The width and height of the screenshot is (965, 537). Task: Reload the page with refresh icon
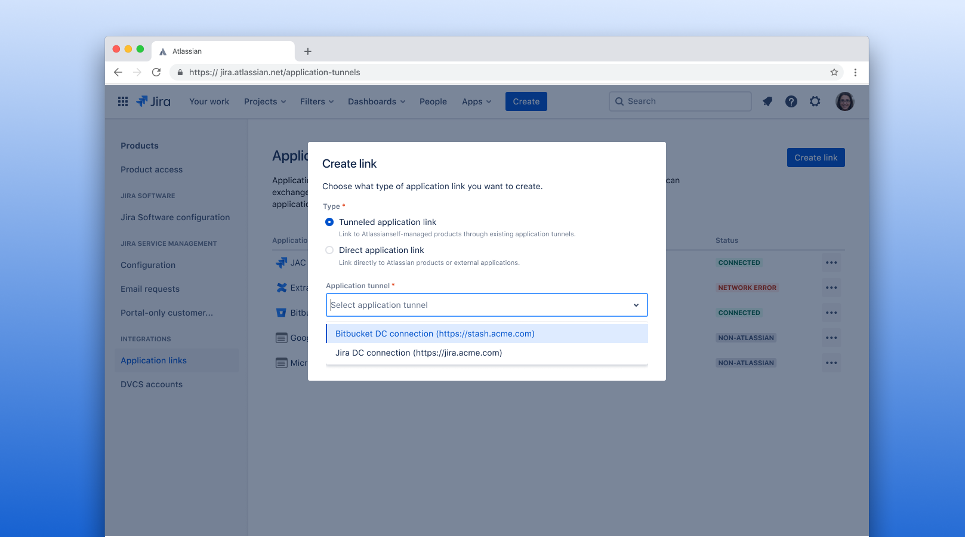(x=156, y=72)
